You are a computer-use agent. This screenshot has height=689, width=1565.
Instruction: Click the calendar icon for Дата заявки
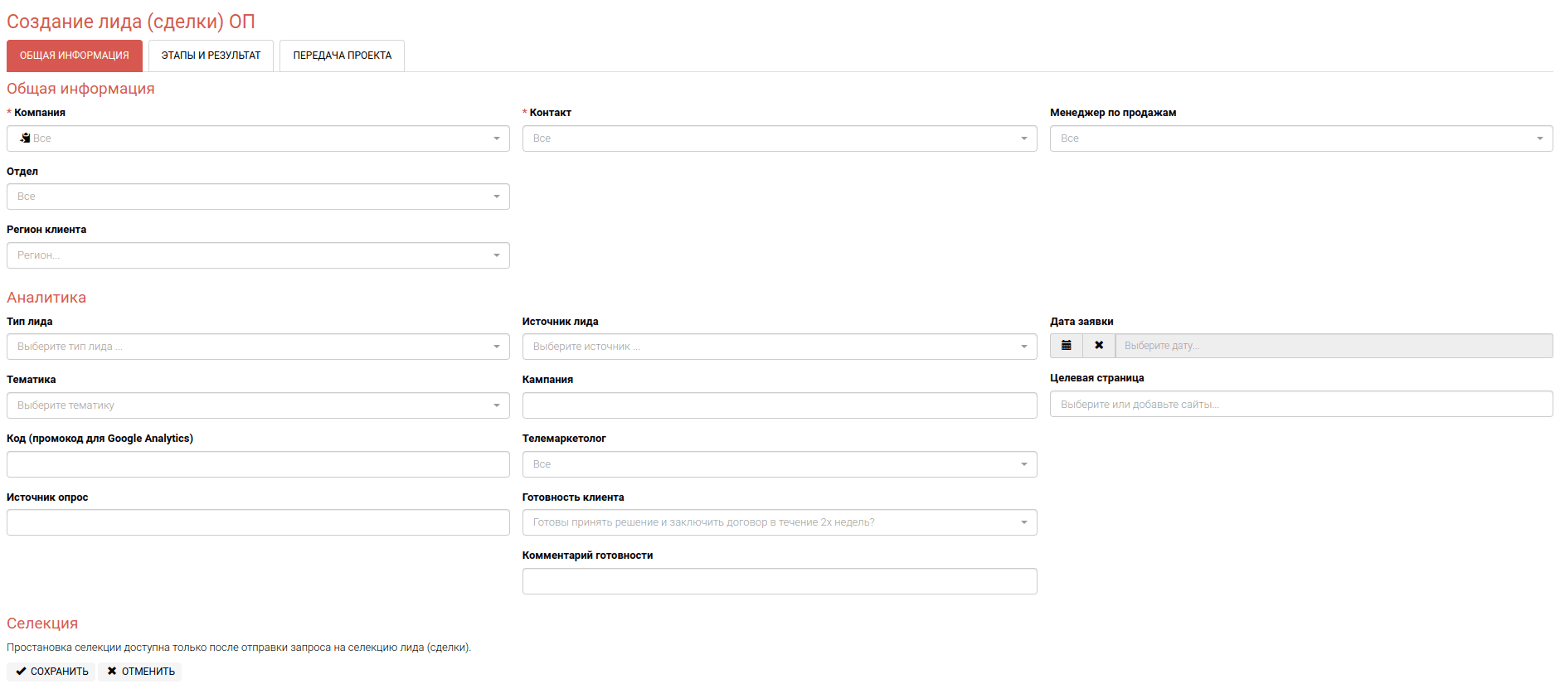click(1066, 346)
